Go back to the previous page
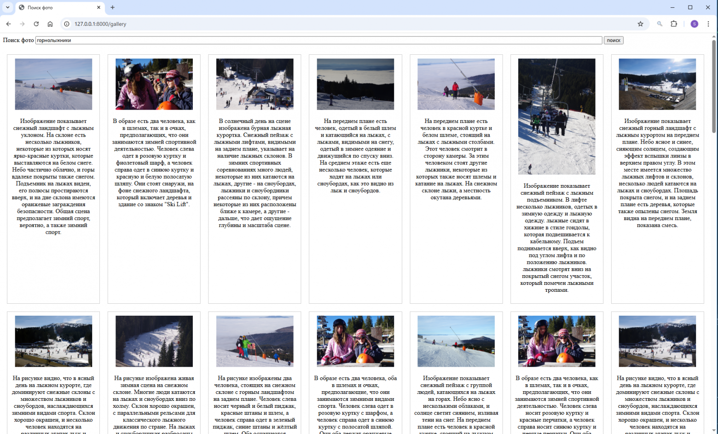The image size is (718, 434). (8, 24)
